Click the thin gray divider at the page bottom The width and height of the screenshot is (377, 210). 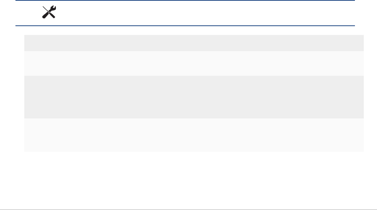tap(188, 210)
